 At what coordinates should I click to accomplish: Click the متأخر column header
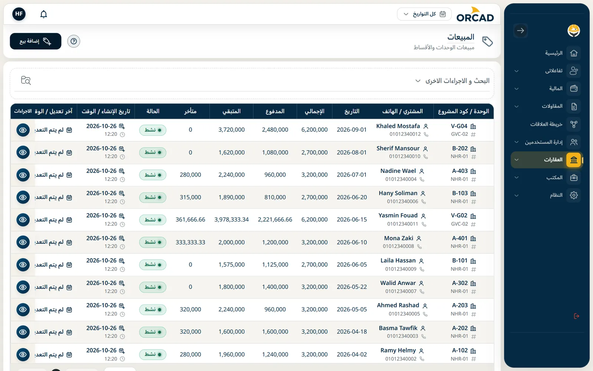click(191, 111)
